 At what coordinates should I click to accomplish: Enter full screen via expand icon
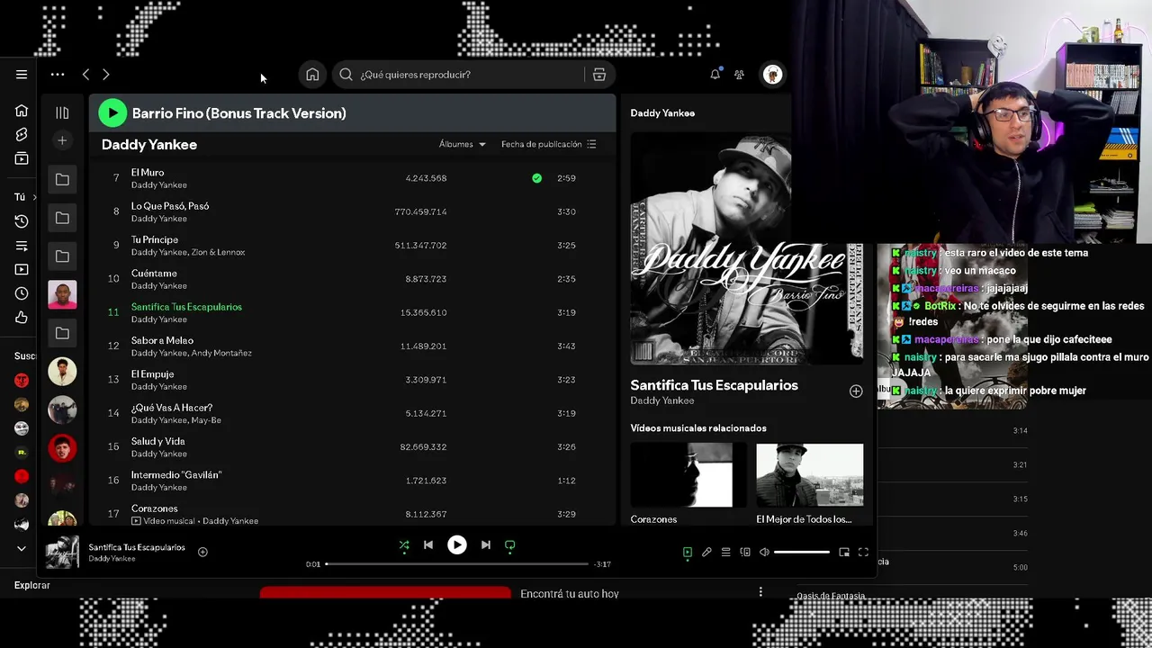click(863, 552)
